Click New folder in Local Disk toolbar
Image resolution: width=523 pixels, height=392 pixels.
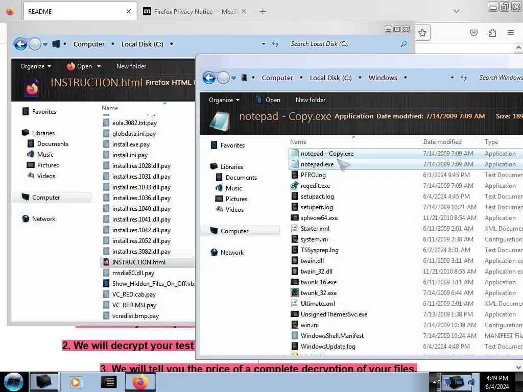pos(131,66)
